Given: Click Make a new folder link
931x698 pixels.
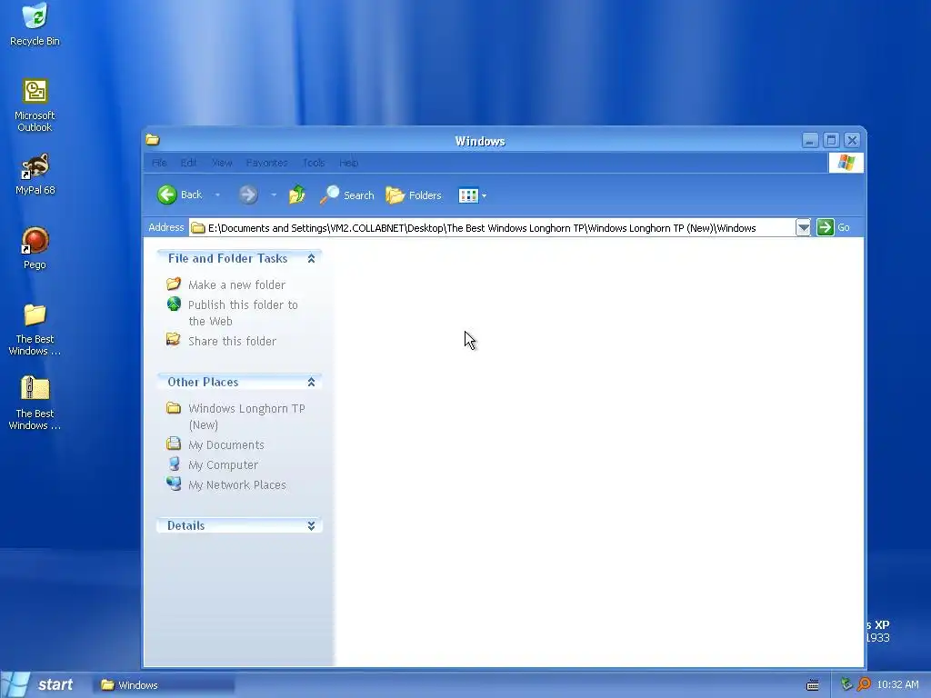Looking at the screenshot, I should (237, 284).
